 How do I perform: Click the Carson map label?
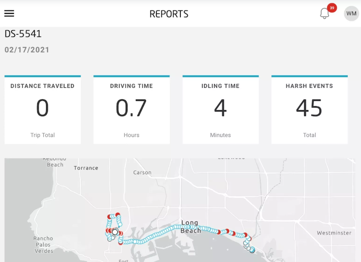click(142, 172)
